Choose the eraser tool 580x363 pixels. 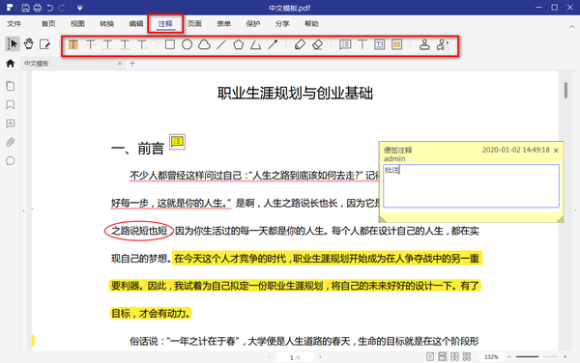click(x=317, y=44)
